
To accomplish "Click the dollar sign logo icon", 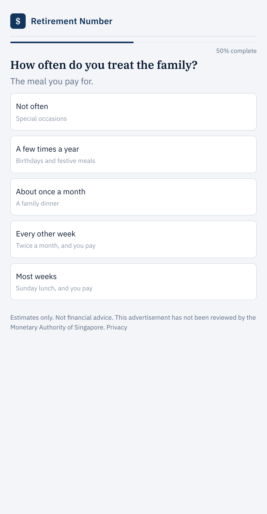I will 18,21.
